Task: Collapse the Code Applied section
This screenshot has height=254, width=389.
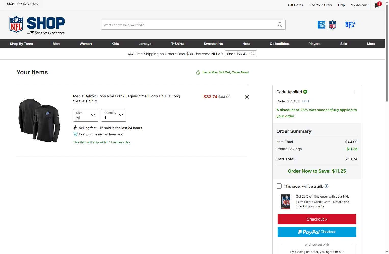Action: (355, 92)
